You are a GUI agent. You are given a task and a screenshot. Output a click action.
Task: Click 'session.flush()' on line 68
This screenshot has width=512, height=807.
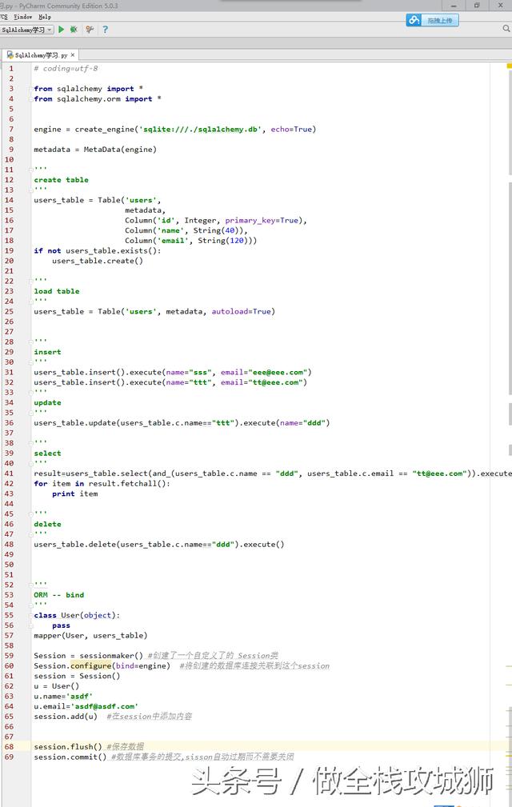[x=68, y=746]
